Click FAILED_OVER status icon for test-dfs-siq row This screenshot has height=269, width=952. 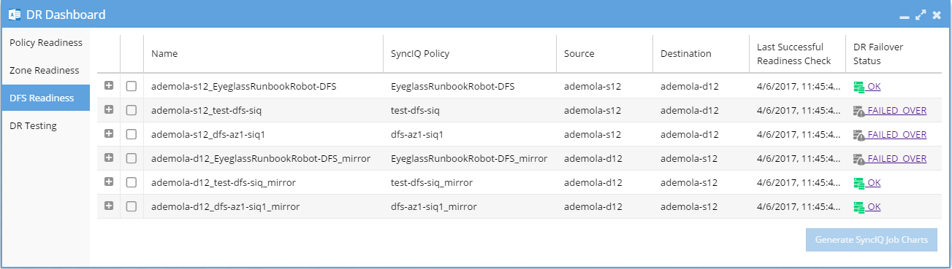coord(859,111)
